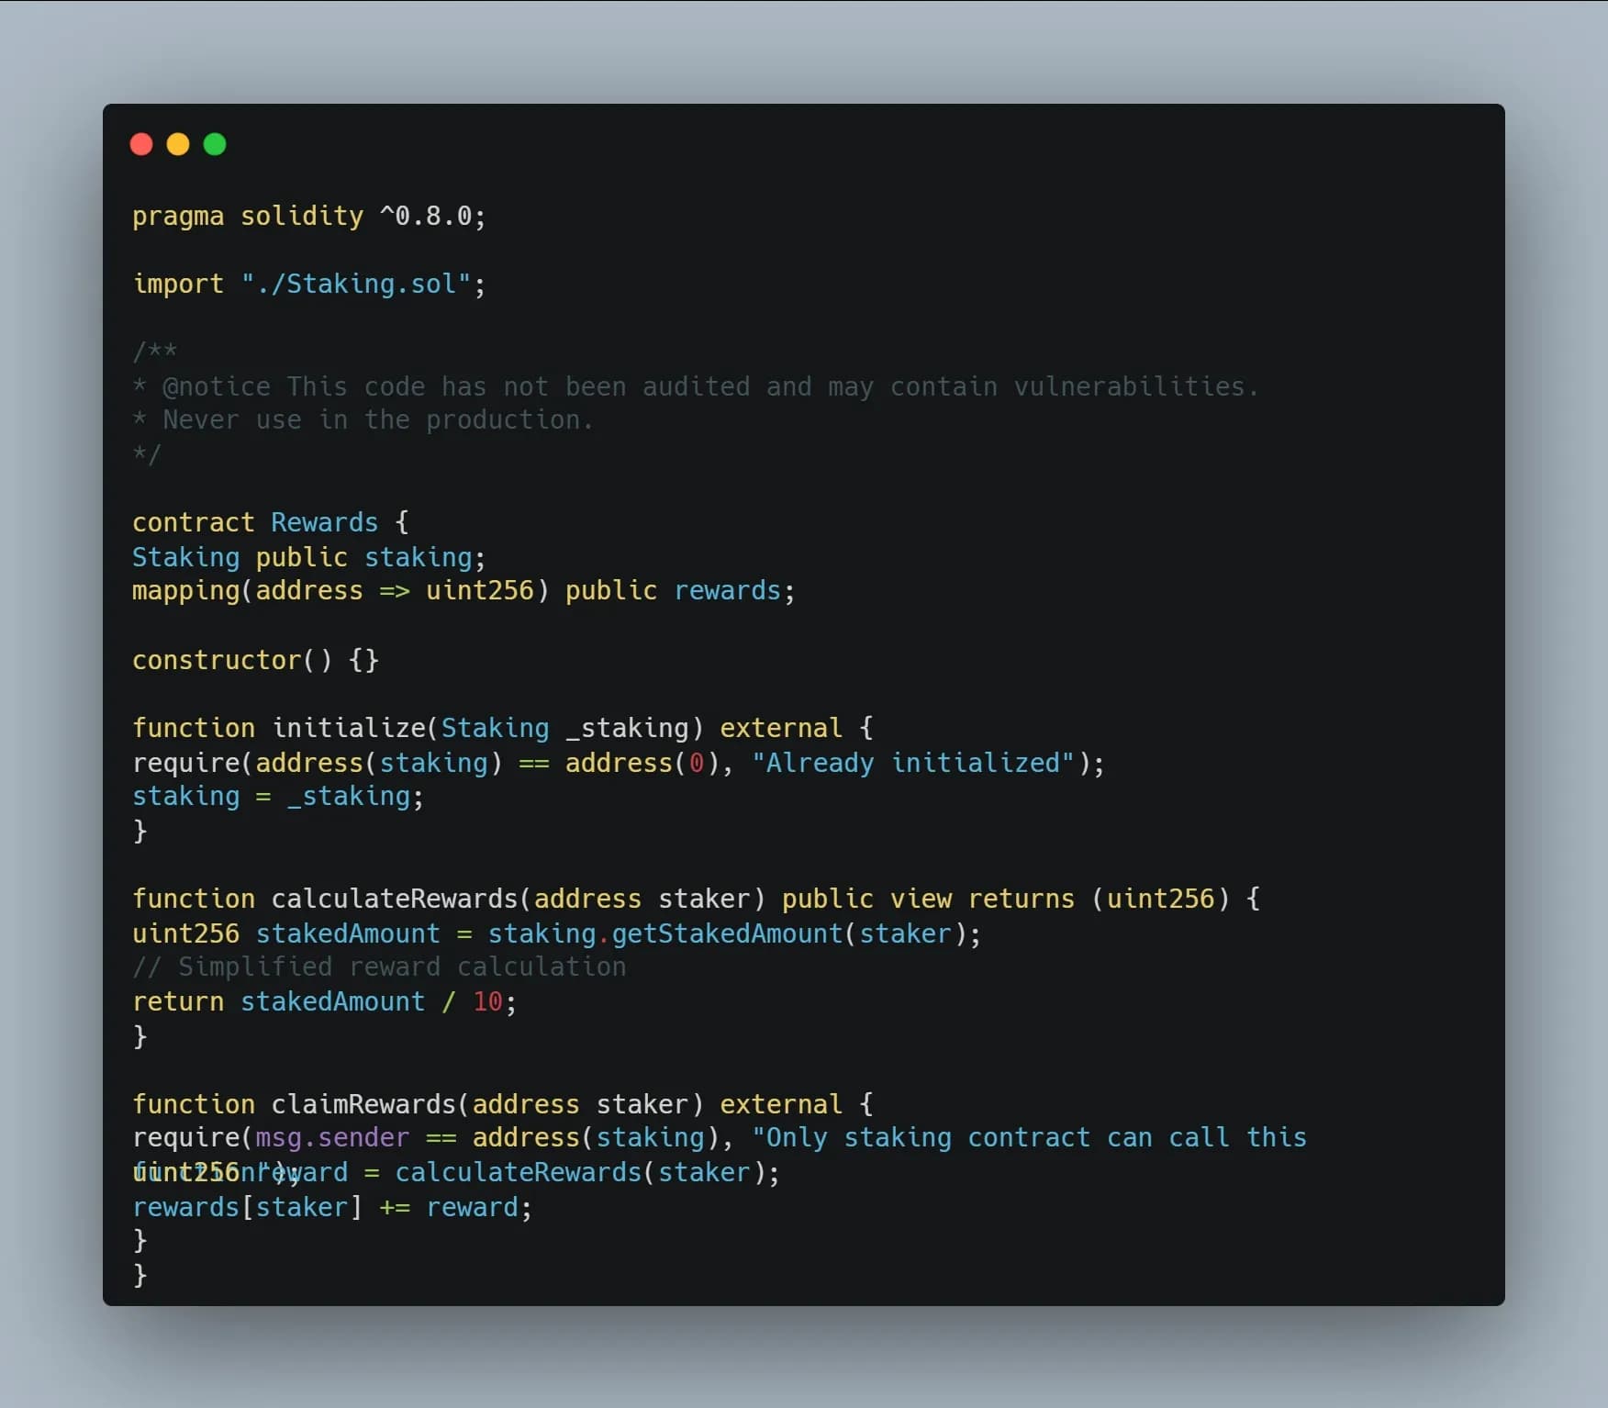The height and width of the screenshot is (1408, 1608).
Task: Click the 'return stakedAmount / 10;' line
Action: pos(325,1001)
